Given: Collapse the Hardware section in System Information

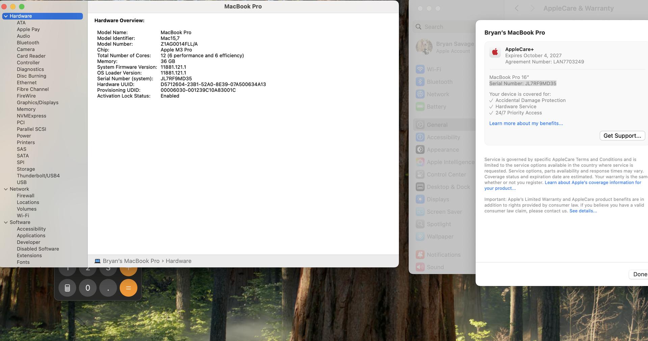Looking at the screenshot, I should click(6, 16).
